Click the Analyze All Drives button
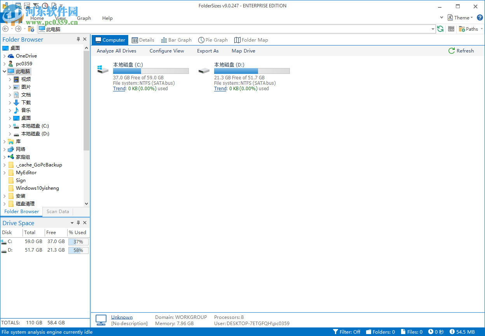 coord(117,51)
